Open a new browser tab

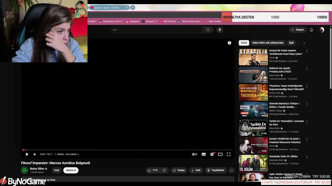(x=133, y=8)
